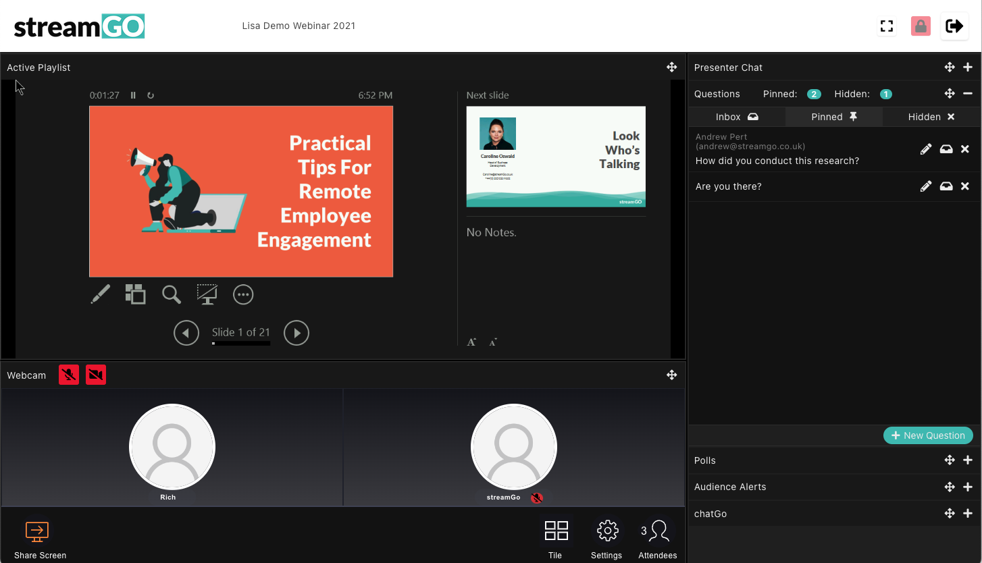Switch to the Hidden questions tab
Viewport: 982px width, 563px height.
coord(931,116)
